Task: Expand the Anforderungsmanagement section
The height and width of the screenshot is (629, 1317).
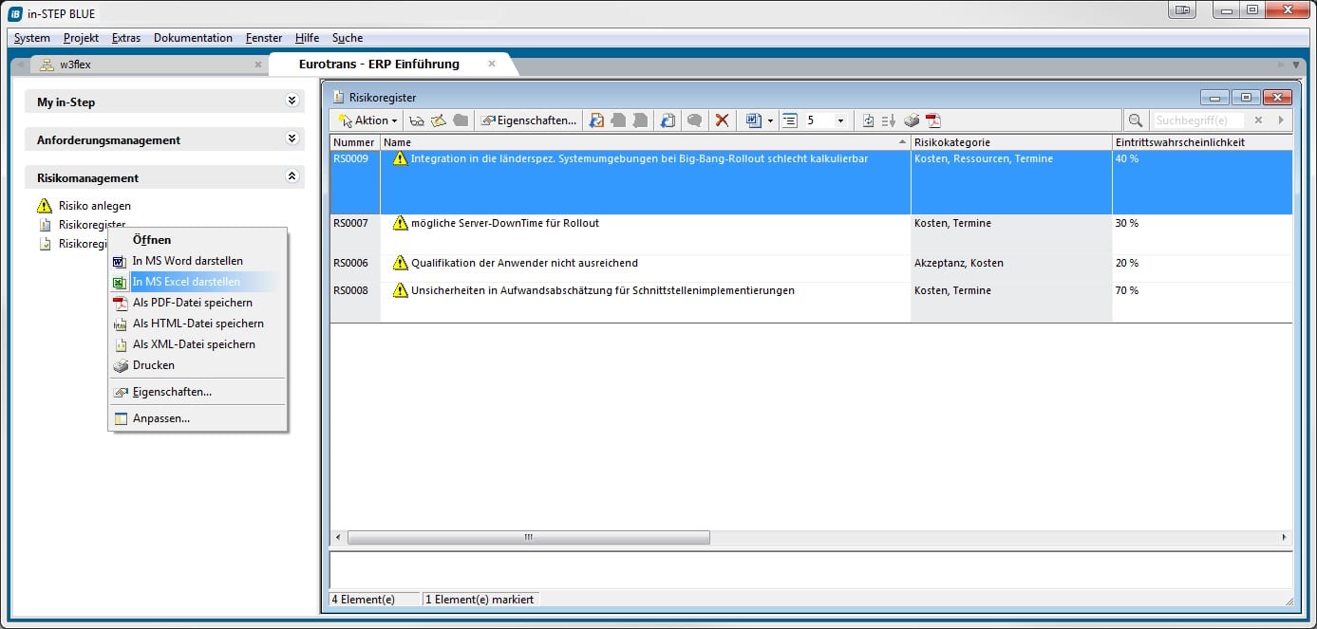Action: [x=292, y=139]
